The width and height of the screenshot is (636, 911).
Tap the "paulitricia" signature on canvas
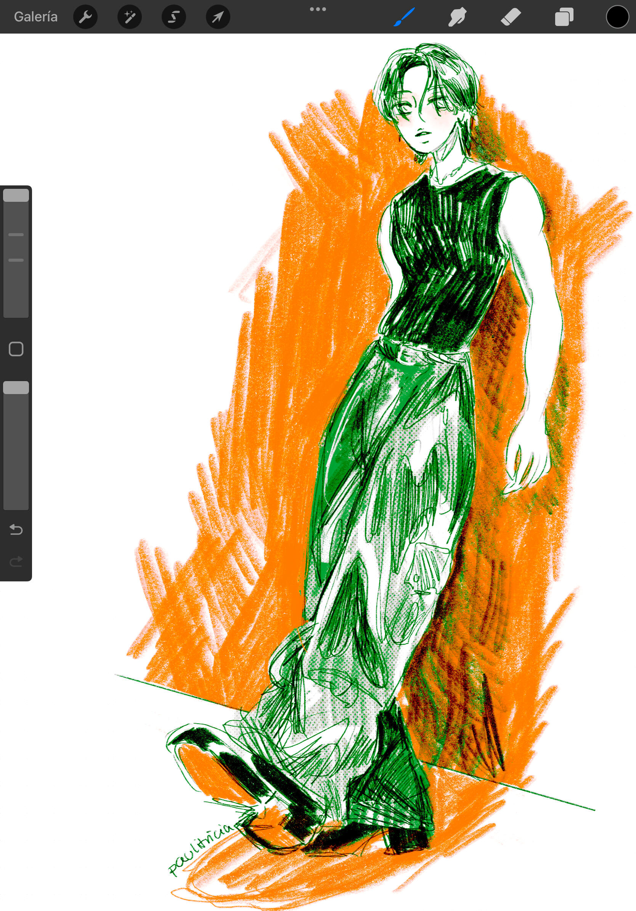(200, 848)
